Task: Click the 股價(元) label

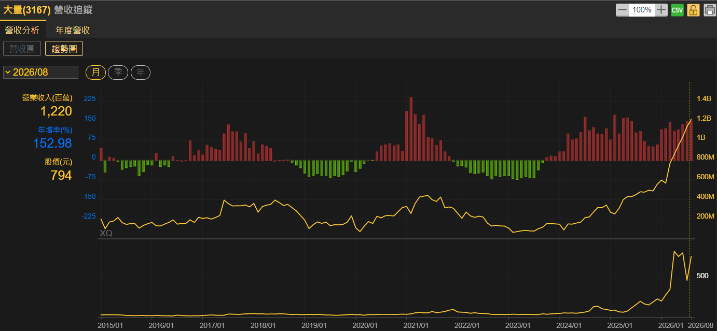Action: (x=58, y=162)
